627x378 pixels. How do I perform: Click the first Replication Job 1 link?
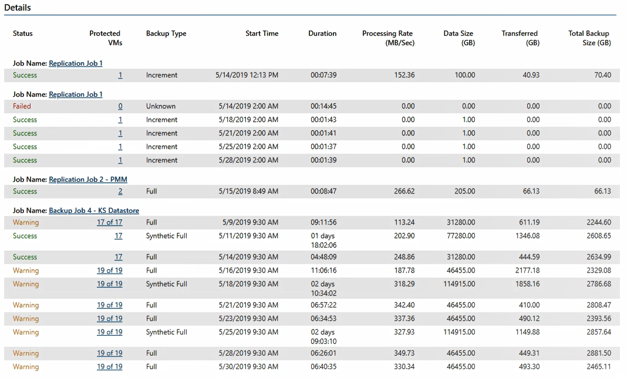click(76, 63)
